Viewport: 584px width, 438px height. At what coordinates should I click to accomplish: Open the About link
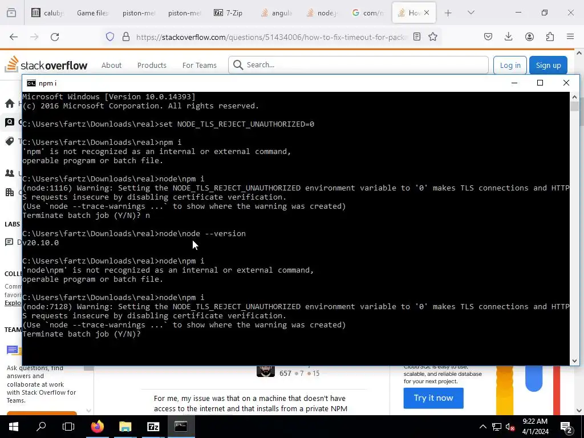click(x=111, y=65)
